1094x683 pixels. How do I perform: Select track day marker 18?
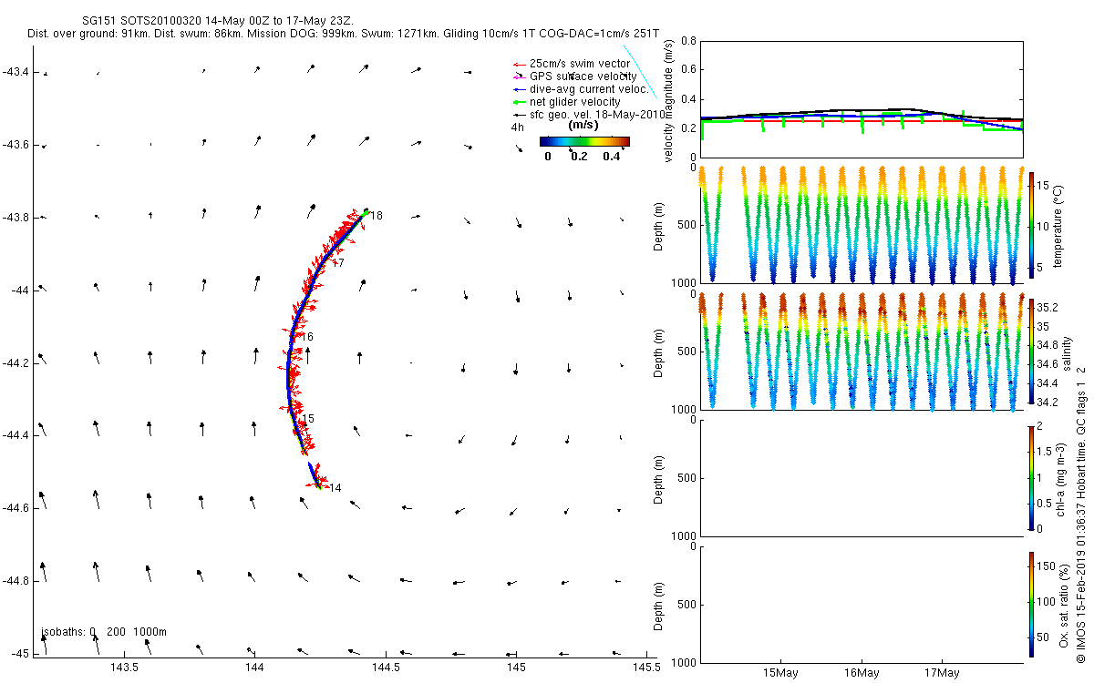coord(377,216)
